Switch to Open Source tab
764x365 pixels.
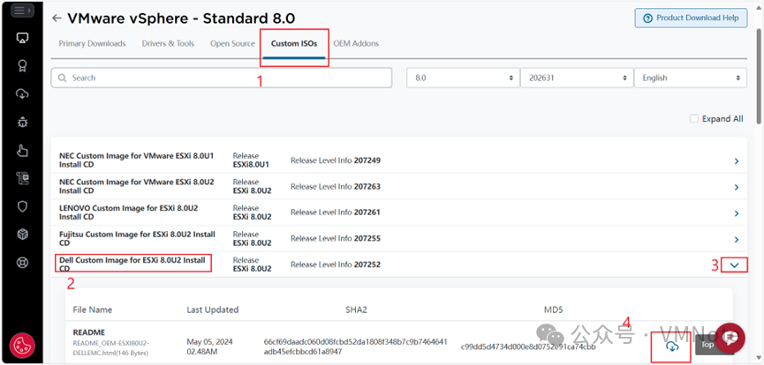pos(232,43)
